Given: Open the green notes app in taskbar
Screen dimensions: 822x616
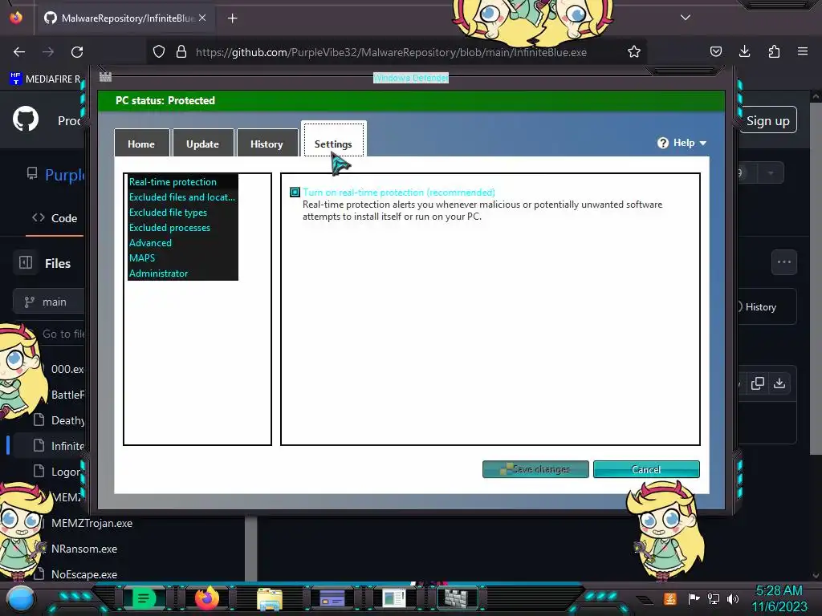Looking at the screenshot, I should (x=144, y=598).
